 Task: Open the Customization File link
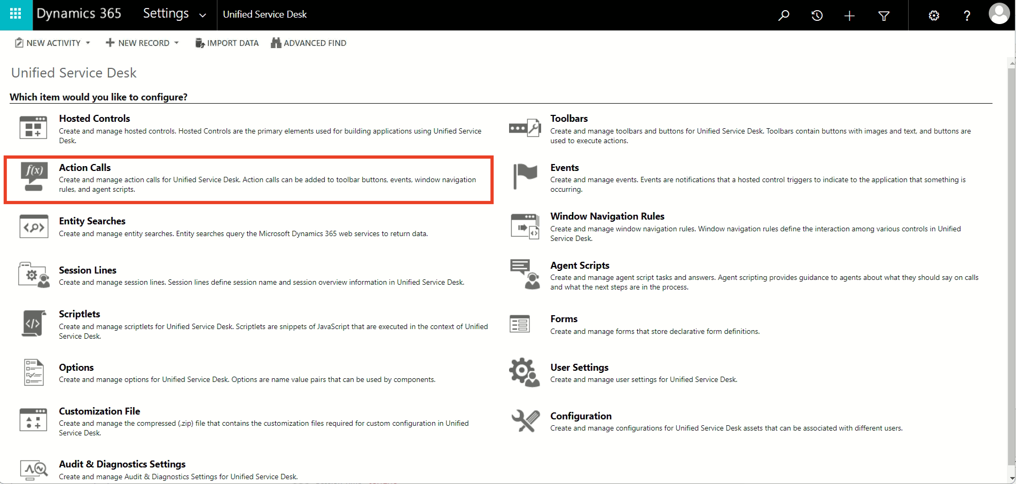99,411
